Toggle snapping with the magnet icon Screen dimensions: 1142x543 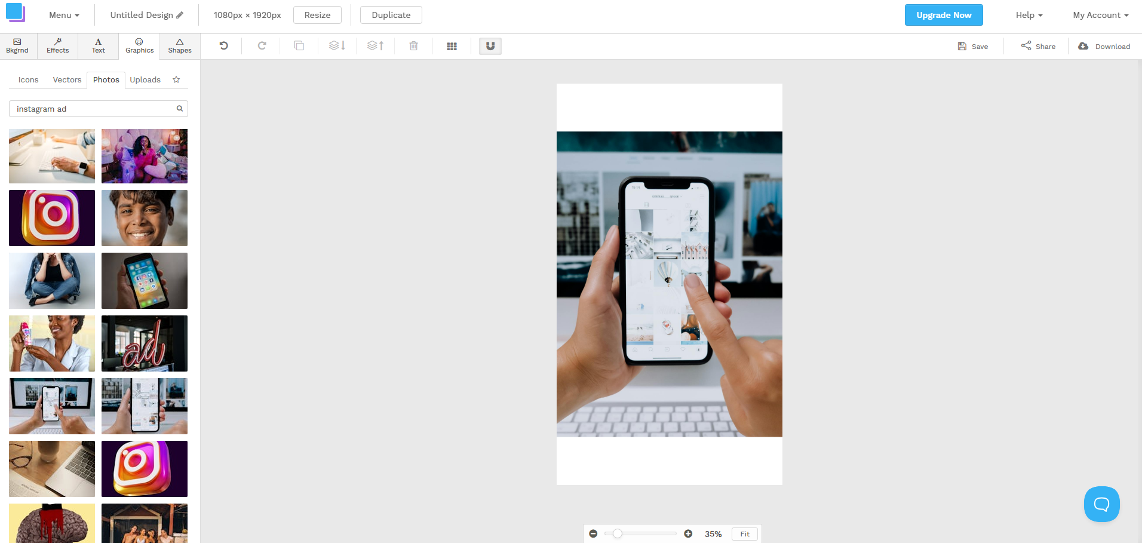490,45
